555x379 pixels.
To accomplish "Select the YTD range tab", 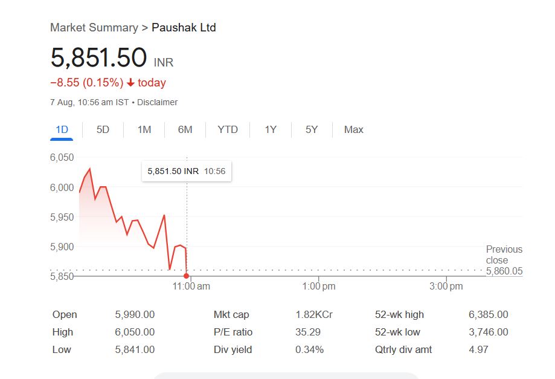I will coord(228,129).
